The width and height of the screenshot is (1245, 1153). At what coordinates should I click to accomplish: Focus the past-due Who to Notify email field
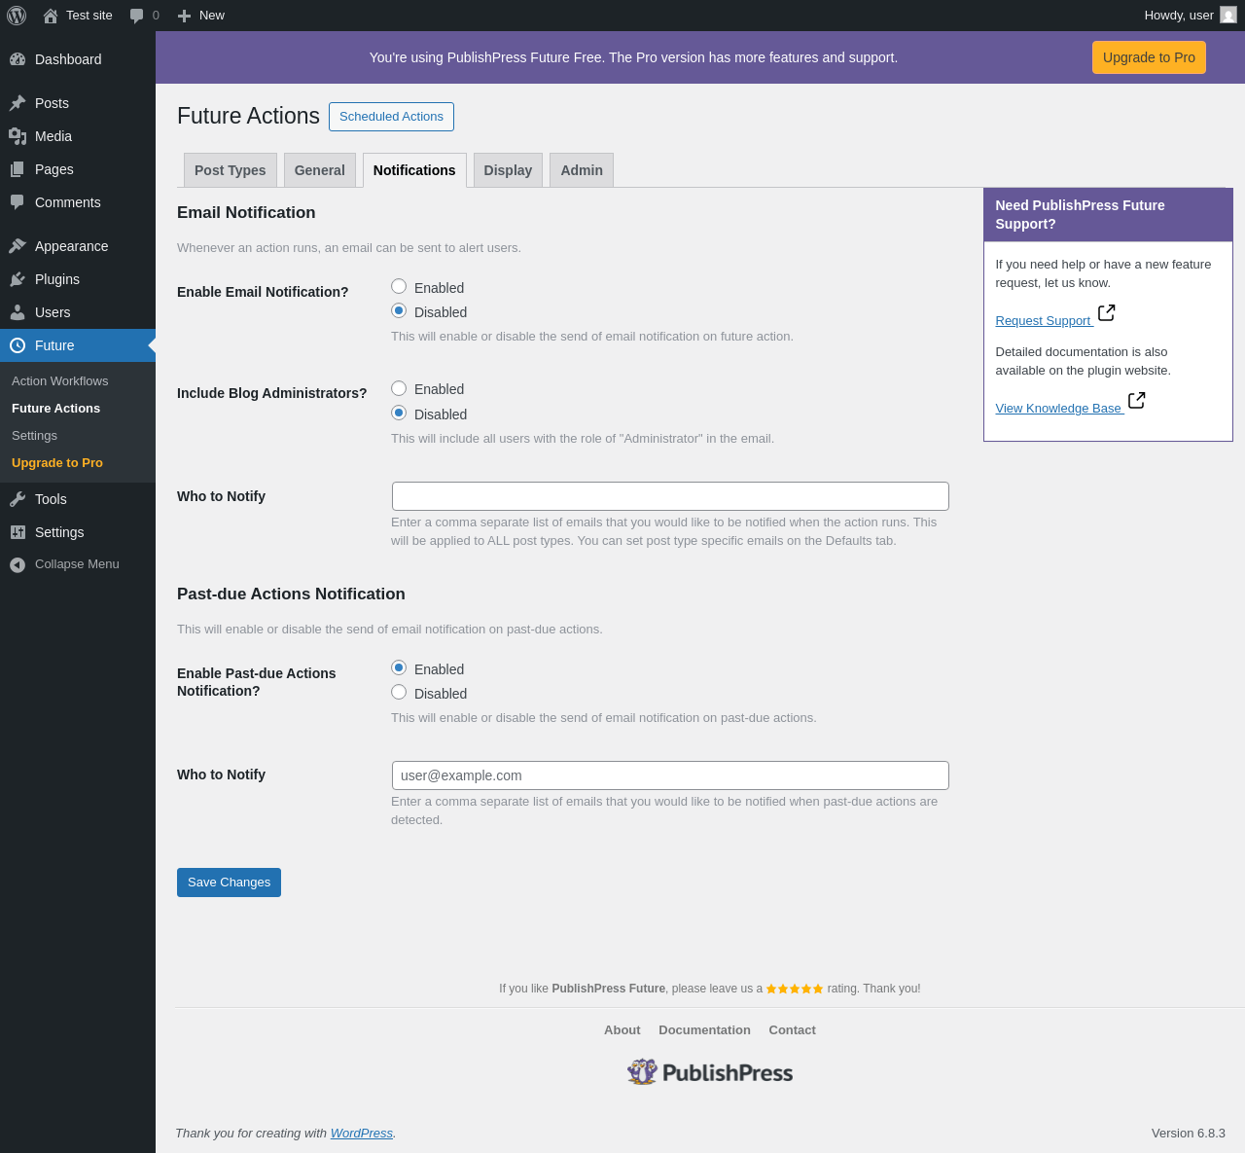click(670, 775)
